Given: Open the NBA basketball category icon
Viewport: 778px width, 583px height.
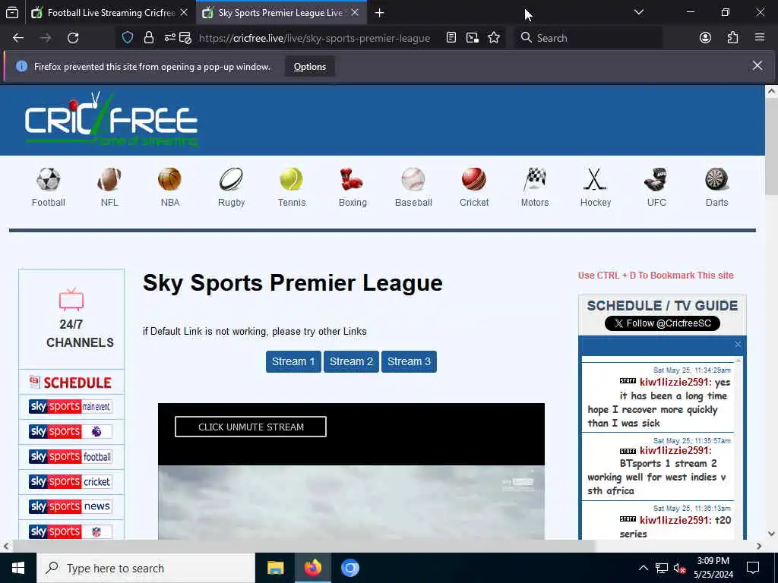Looking at the screenshot, I should (169, 179).
